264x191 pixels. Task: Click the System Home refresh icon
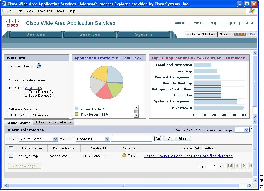click(39, 66)
